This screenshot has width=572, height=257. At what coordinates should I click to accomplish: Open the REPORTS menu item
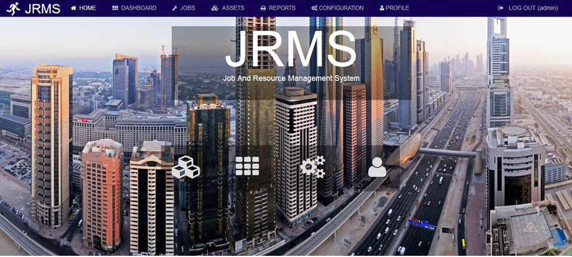pyautogui.click(x=278, y=8)
